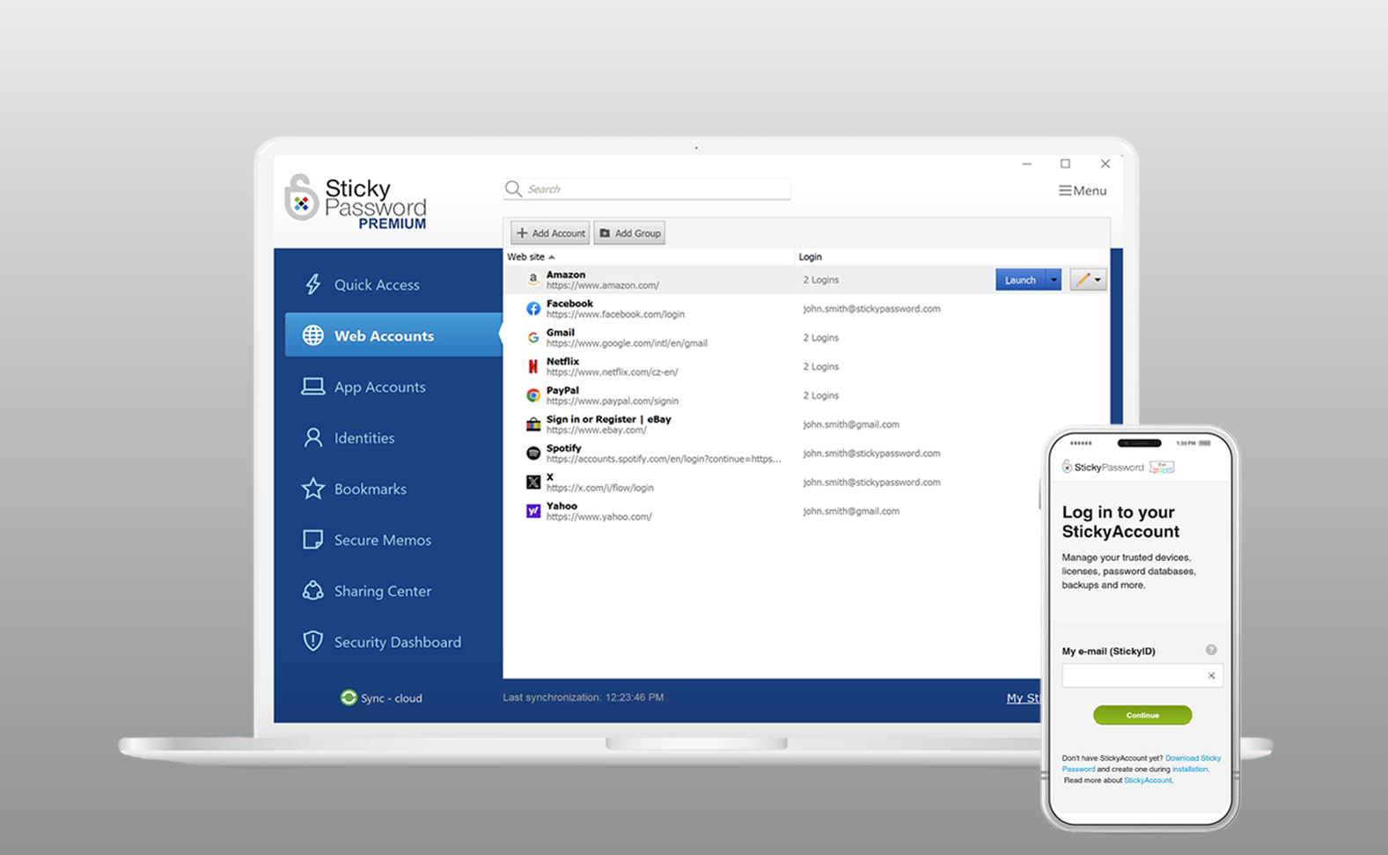Click help question mark on phone
Screen dimensions: 1388x855
1211,650
